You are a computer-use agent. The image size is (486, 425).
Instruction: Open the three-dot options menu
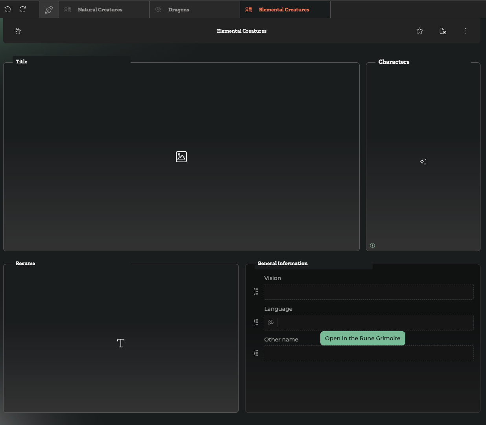pyautogui.click(x=466, y=31)
